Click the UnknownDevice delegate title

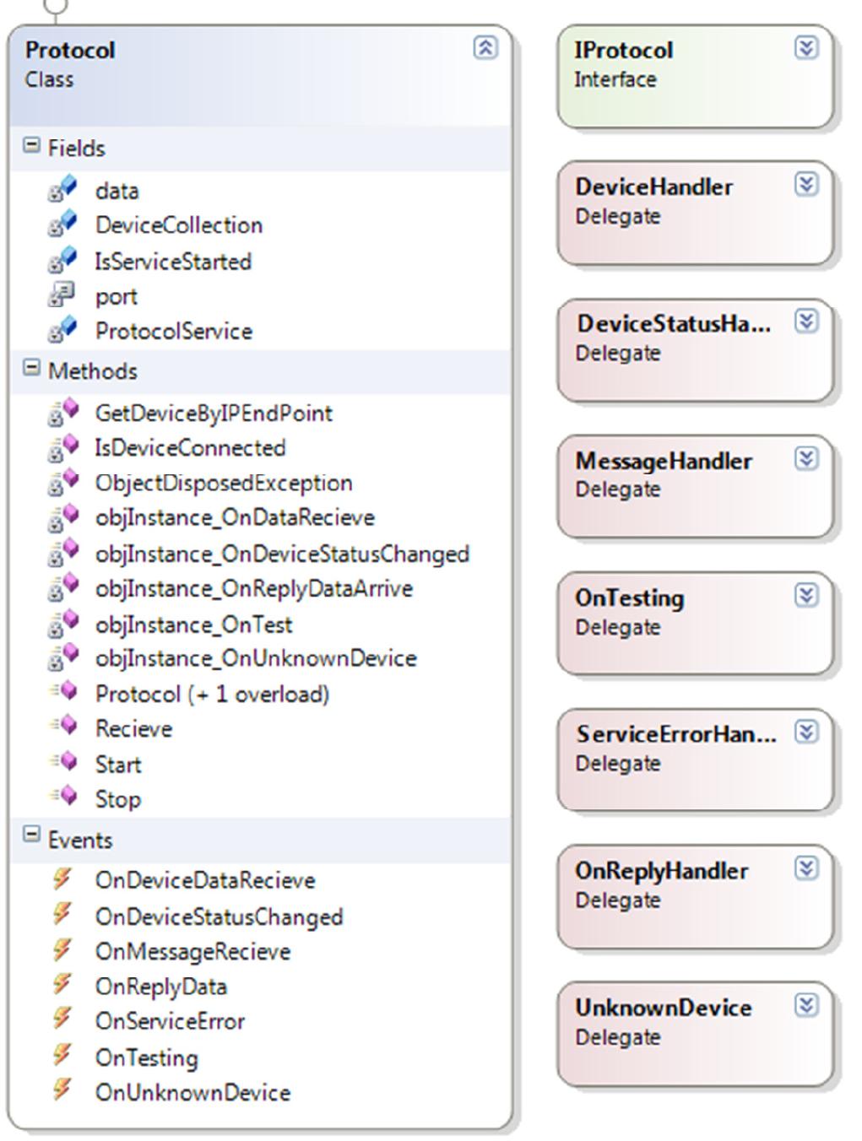point(664,1007)
